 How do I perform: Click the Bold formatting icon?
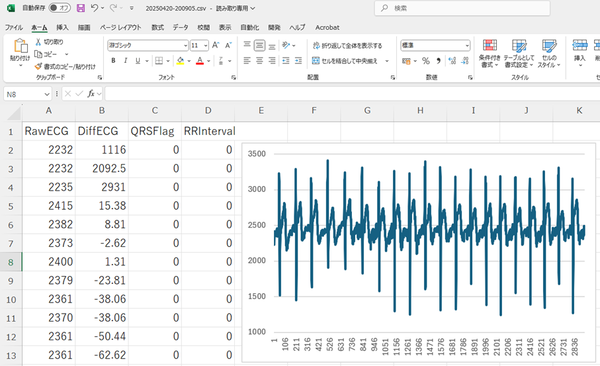coord(113,61)
